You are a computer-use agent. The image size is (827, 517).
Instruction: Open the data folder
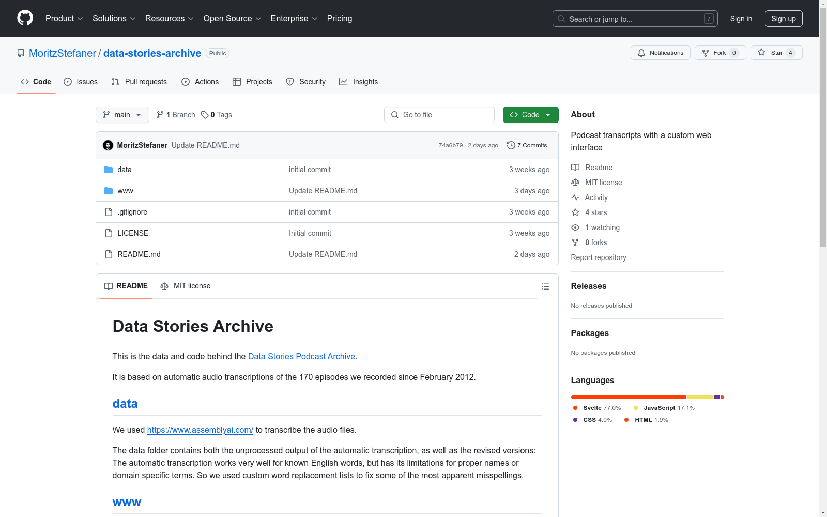pyautogui.click(x=125, y=170)
